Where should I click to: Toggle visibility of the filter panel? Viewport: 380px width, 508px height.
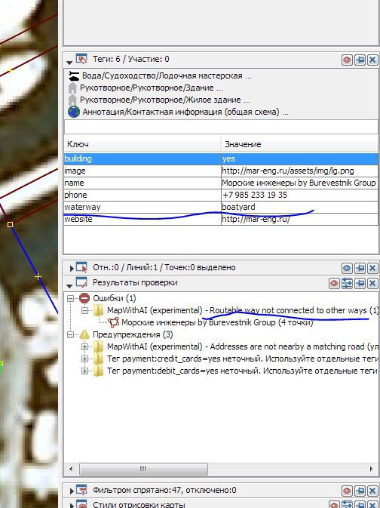[x=347, y=491]
